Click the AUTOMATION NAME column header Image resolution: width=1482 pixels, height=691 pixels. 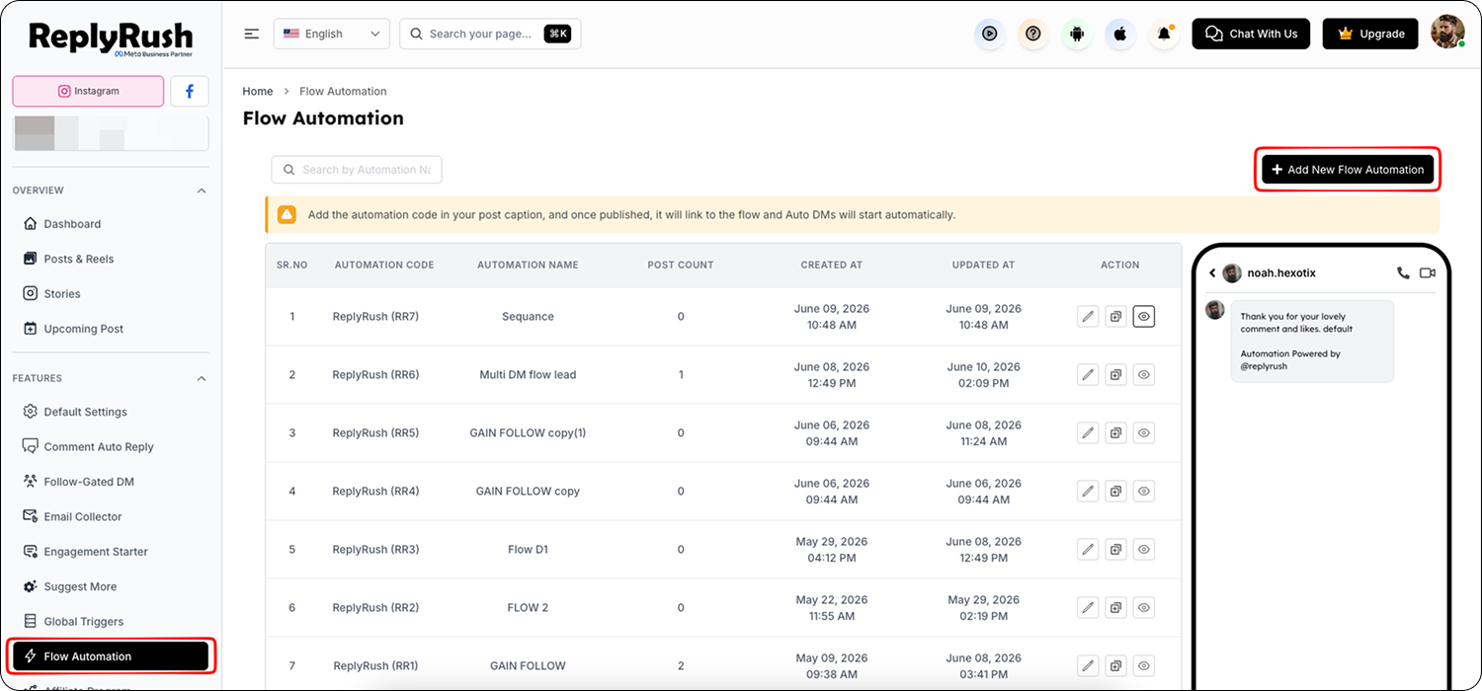coord(528,265)
